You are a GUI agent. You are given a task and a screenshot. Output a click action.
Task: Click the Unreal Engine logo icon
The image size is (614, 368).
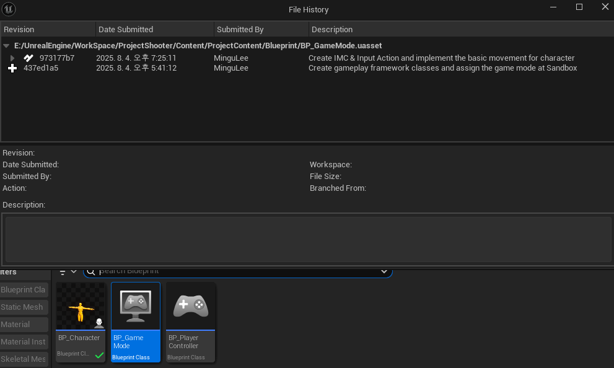point(9,9)
